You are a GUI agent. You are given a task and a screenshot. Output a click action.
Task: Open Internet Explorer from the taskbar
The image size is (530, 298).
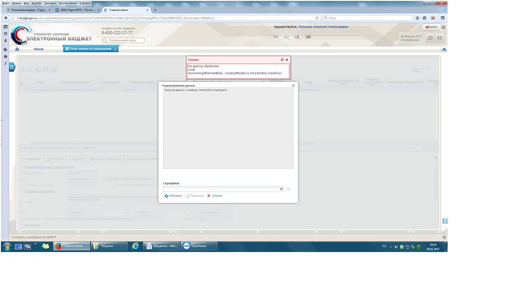click(135, 246)
